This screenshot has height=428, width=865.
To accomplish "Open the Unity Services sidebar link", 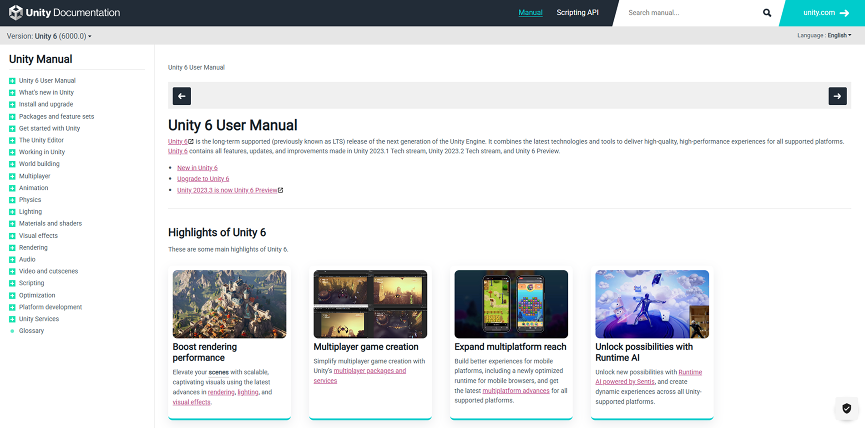I will (39, 319).
